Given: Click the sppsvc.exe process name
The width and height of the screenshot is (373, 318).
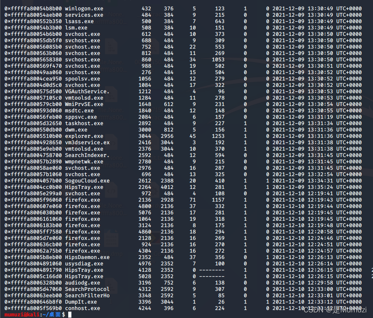Looking at the screenshot, I should click(x=81, y=117).
